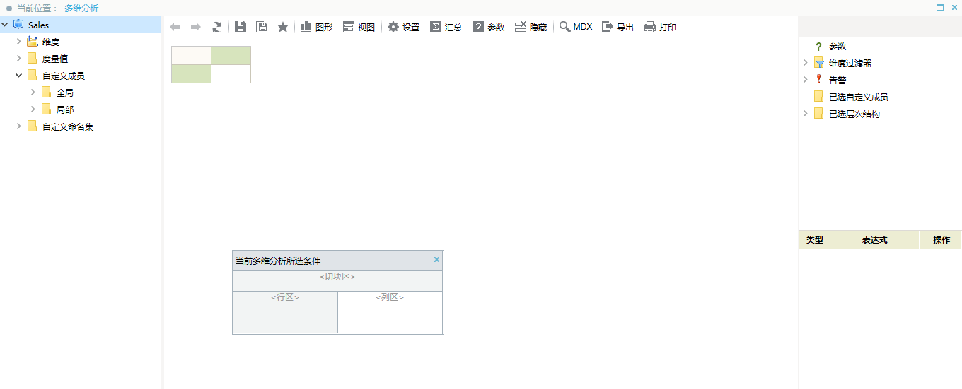This screenshot has width=962, height=389.
Task: Select 已选层次结构 item
Action: tap(854, 114)
